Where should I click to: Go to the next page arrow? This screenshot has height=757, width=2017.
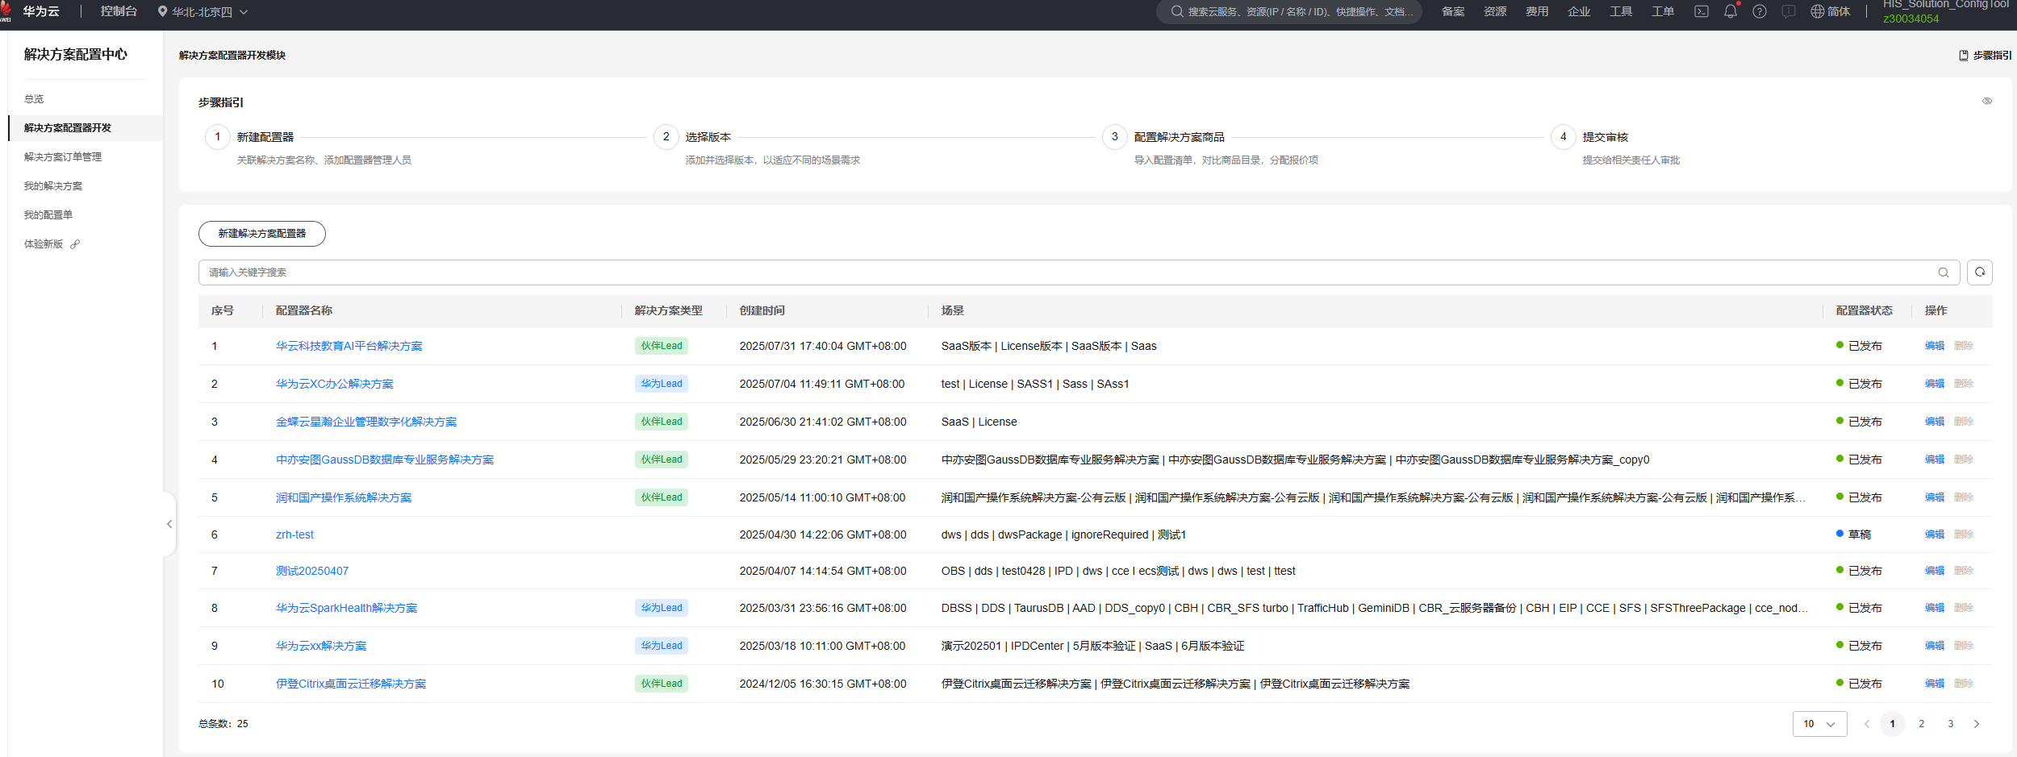1977,724
